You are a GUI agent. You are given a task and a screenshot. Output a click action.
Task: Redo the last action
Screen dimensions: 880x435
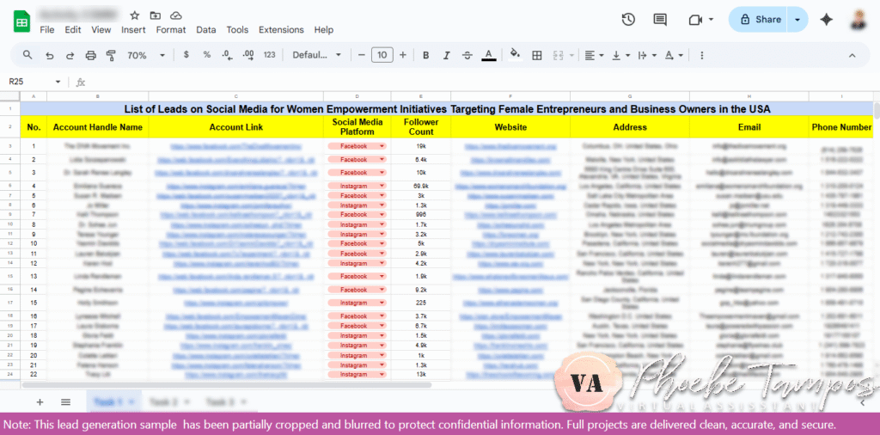coord(70,55)
